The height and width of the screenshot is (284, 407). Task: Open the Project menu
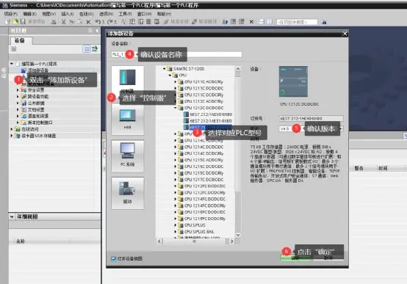point(10,14)
